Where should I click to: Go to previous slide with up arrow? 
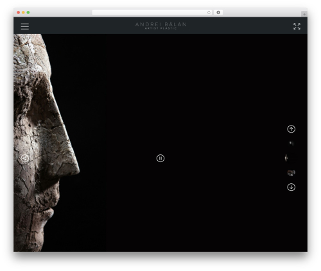click(291, 129)
